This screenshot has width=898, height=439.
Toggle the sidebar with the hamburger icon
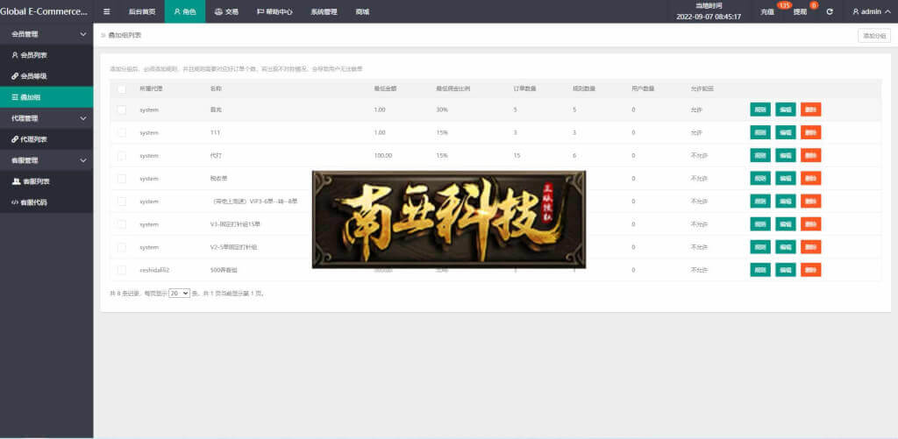click(107, 11)
